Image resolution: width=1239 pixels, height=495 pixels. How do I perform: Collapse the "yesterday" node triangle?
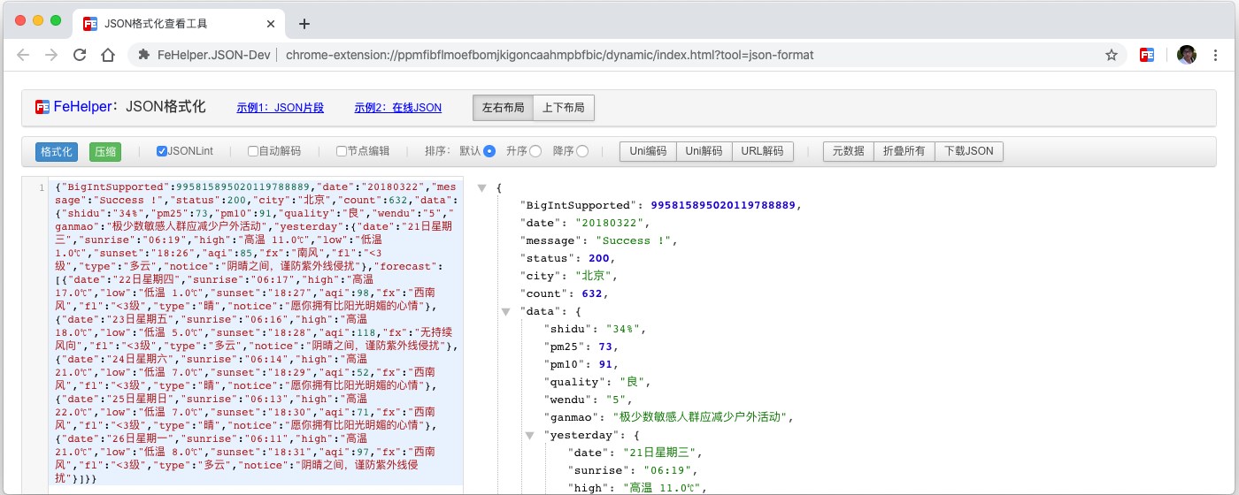[x=529, y=436]
